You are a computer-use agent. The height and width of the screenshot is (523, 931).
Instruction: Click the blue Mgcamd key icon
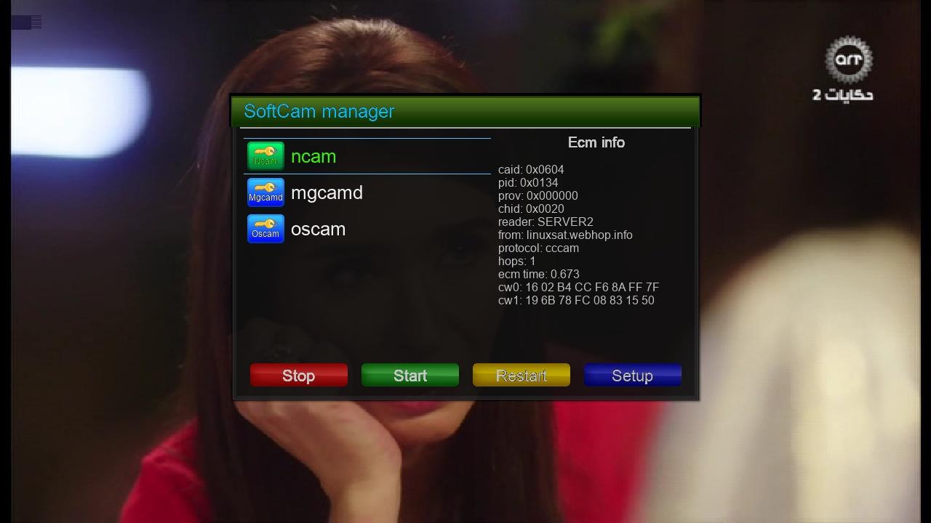265,192
